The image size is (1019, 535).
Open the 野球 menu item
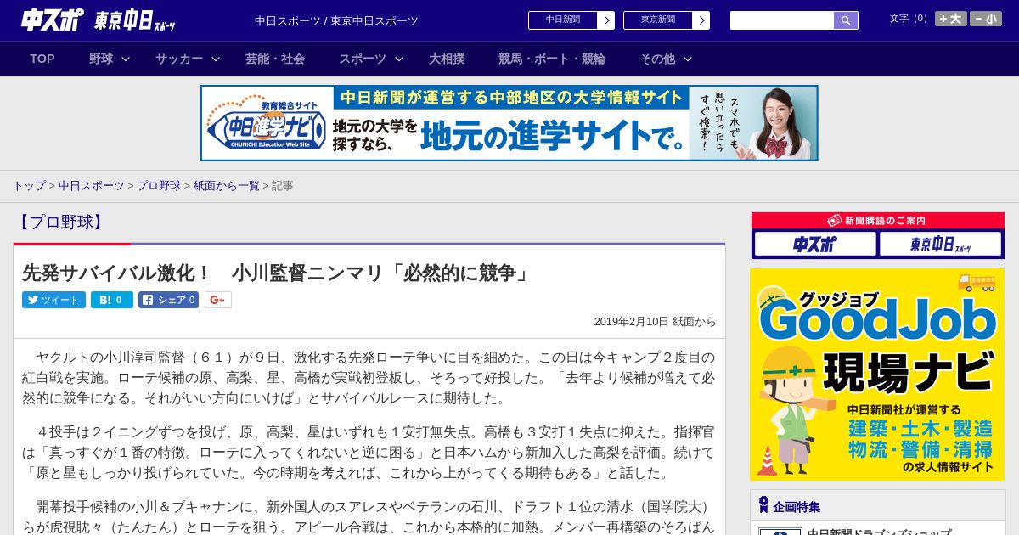point(101,59)
